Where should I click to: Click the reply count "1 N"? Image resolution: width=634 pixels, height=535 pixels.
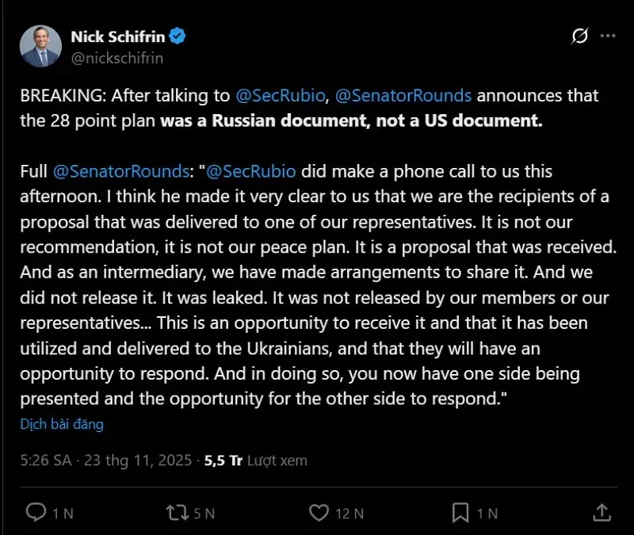63,513
